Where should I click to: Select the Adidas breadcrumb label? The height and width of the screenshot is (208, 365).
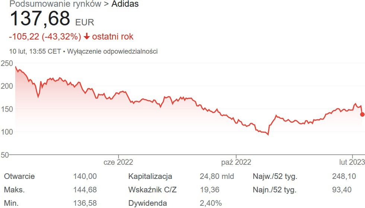click(x=126, y=4)
